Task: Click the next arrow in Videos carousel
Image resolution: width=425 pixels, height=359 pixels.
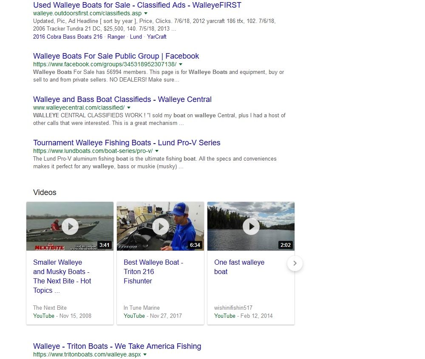Action: click(x=295, y=263)
